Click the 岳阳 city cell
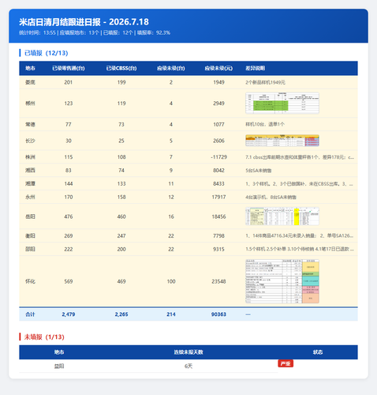 tap(30, 216)
